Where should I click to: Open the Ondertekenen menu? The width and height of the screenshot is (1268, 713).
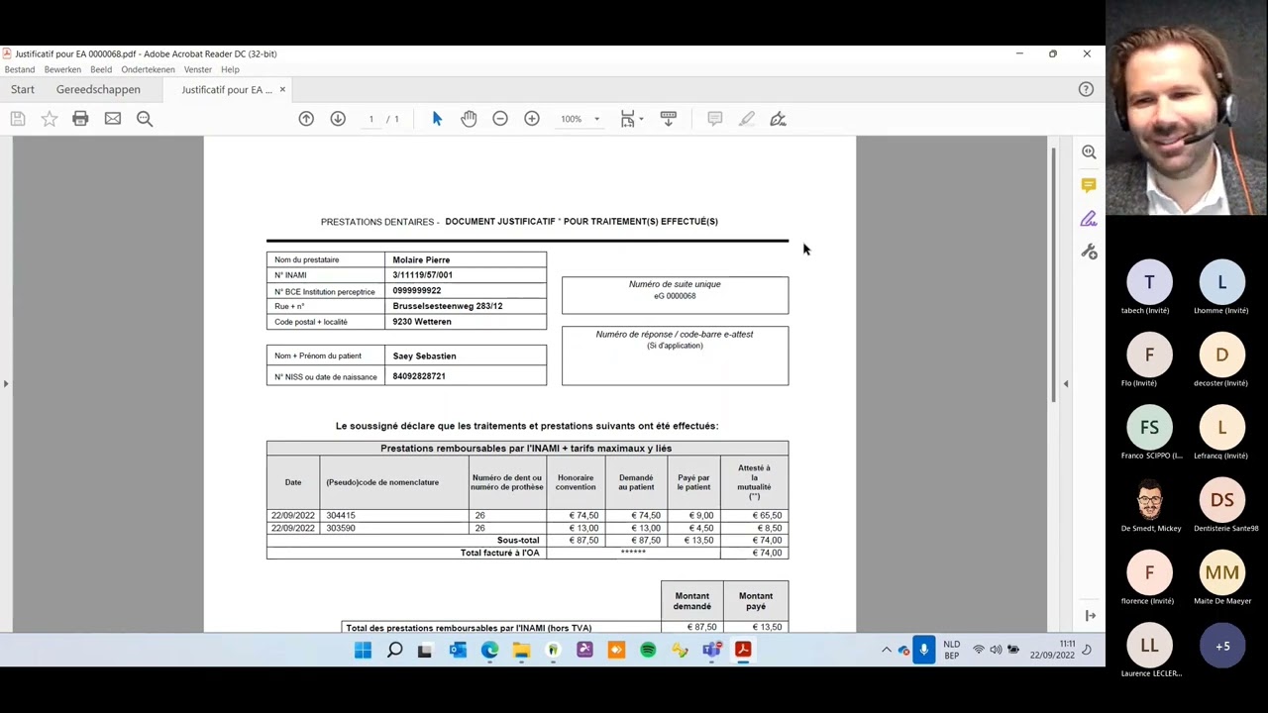[148, 69]
